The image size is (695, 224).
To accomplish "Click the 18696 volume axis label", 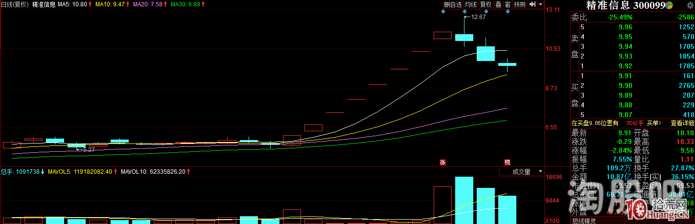I will [554, 178].
